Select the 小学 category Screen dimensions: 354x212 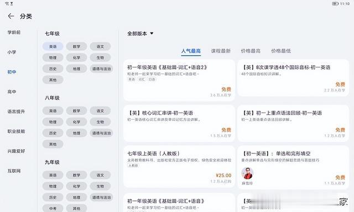click(12, 52)
